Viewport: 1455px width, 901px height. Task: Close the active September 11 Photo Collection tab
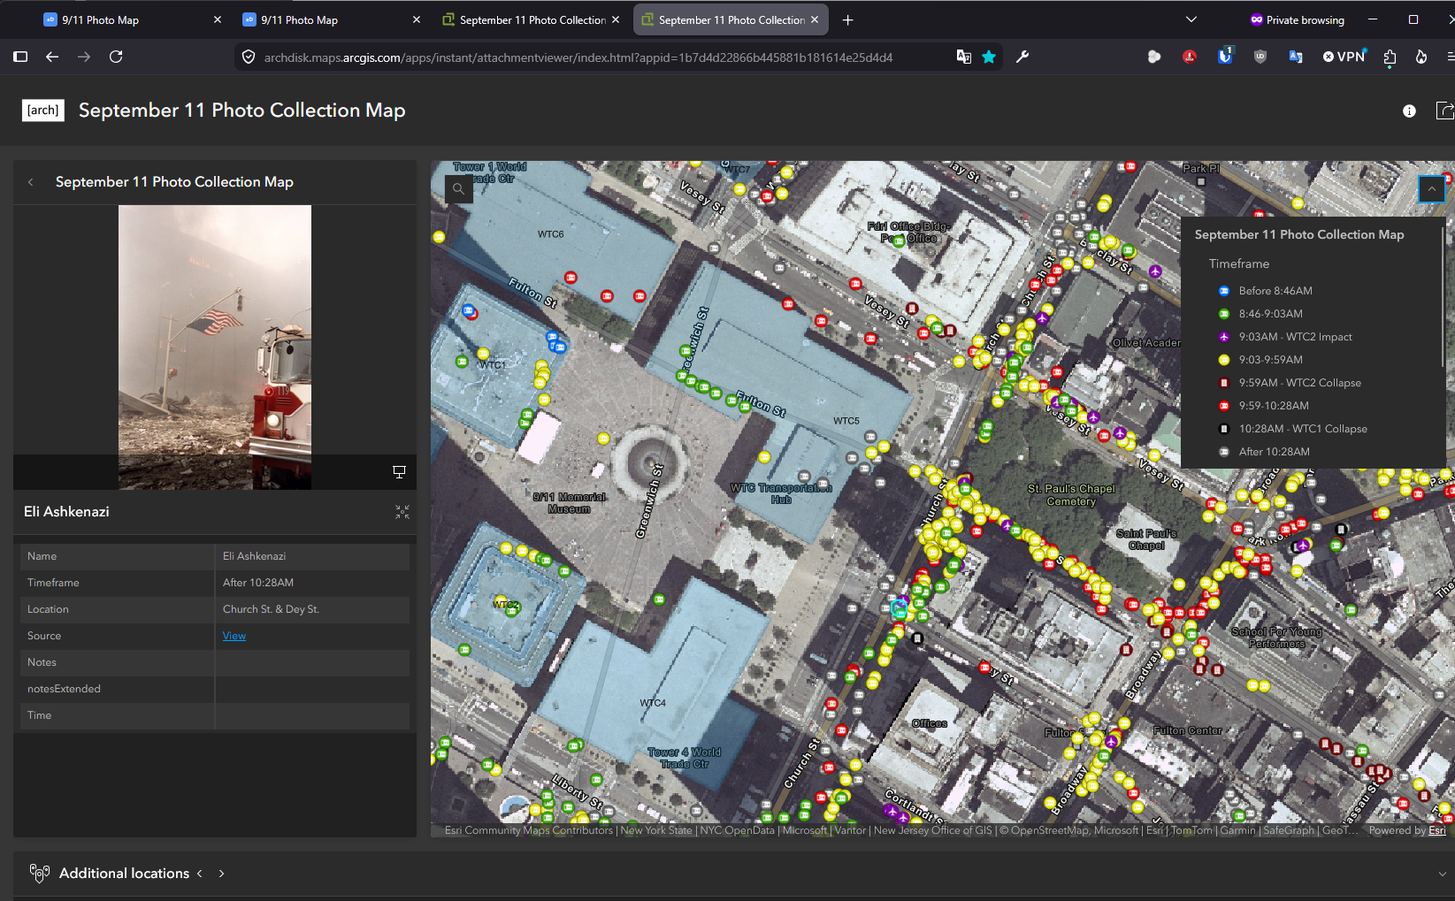(815, 19)
